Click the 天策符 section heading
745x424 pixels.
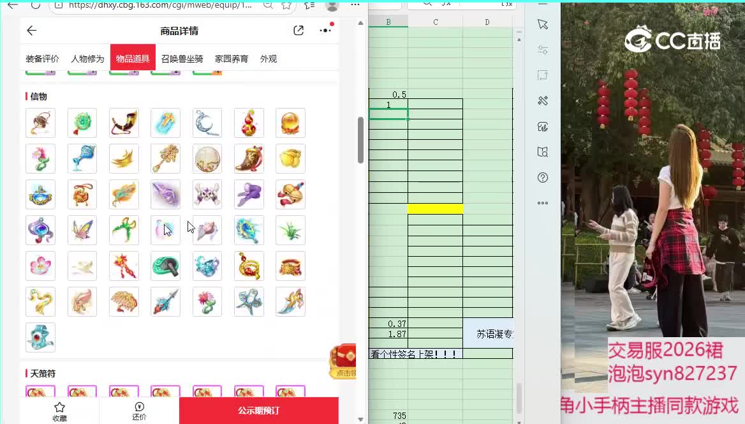[43, 374]
